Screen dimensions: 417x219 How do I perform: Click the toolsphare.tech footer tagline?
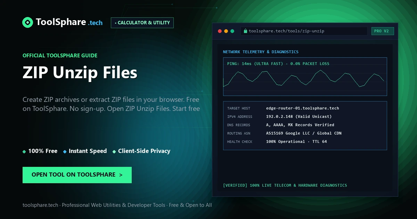click(x=117, y=205)
